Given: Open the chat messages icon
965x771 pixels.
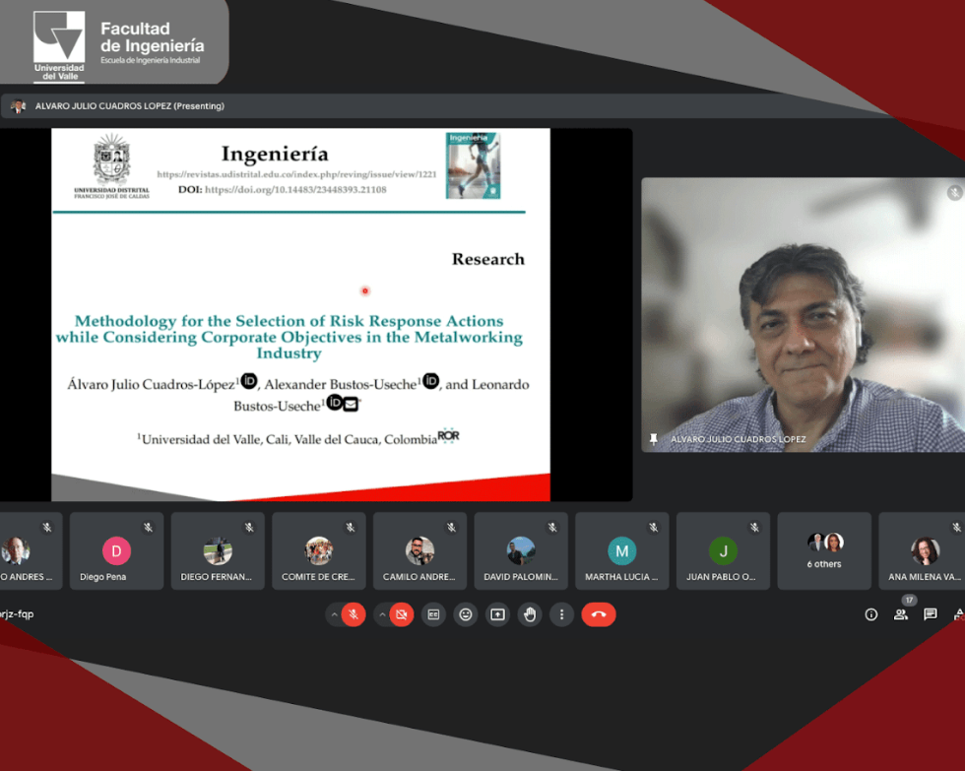Looking at the screenshot, I should tap(930, 614).
